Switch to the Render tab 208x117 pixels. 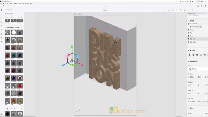(x=14, y=6)
